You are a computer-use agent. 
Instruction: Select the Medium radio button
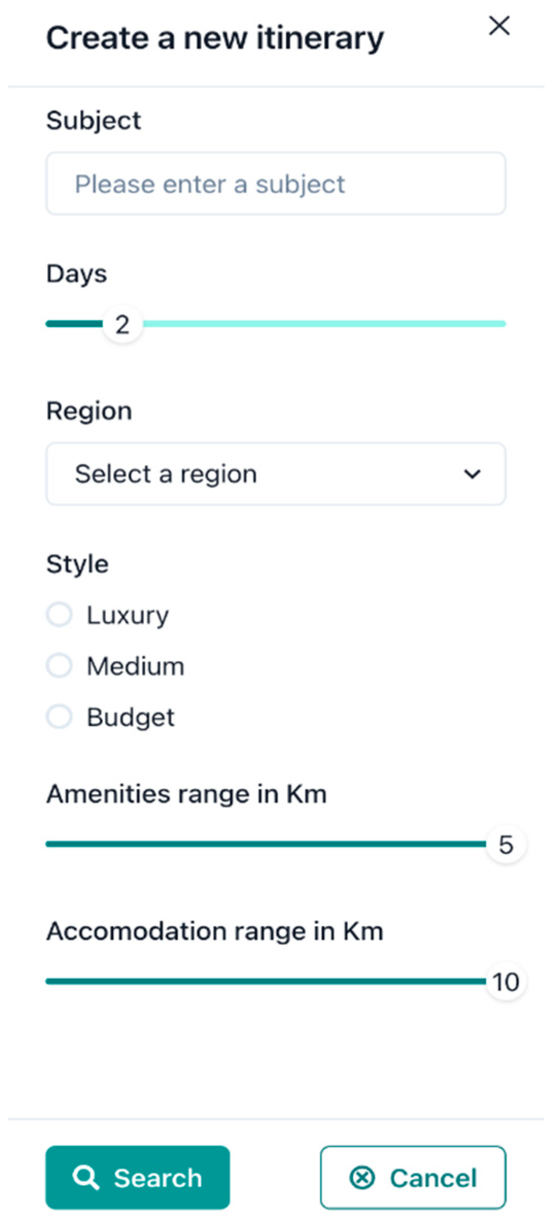tap(59, 665)
